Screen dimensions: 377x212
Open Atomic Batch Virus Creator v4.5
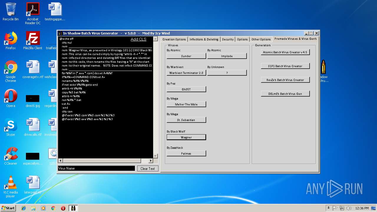(285, 52)
